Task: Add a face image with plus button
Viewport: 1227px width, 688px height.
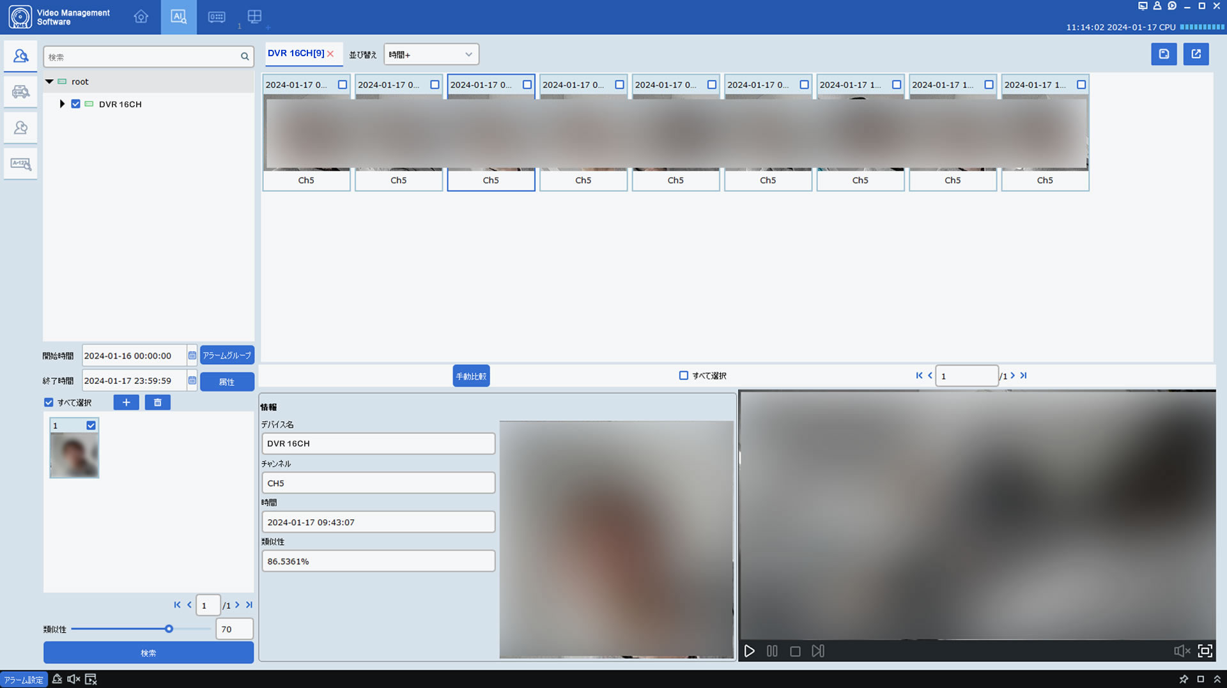Action: point(126,402)
